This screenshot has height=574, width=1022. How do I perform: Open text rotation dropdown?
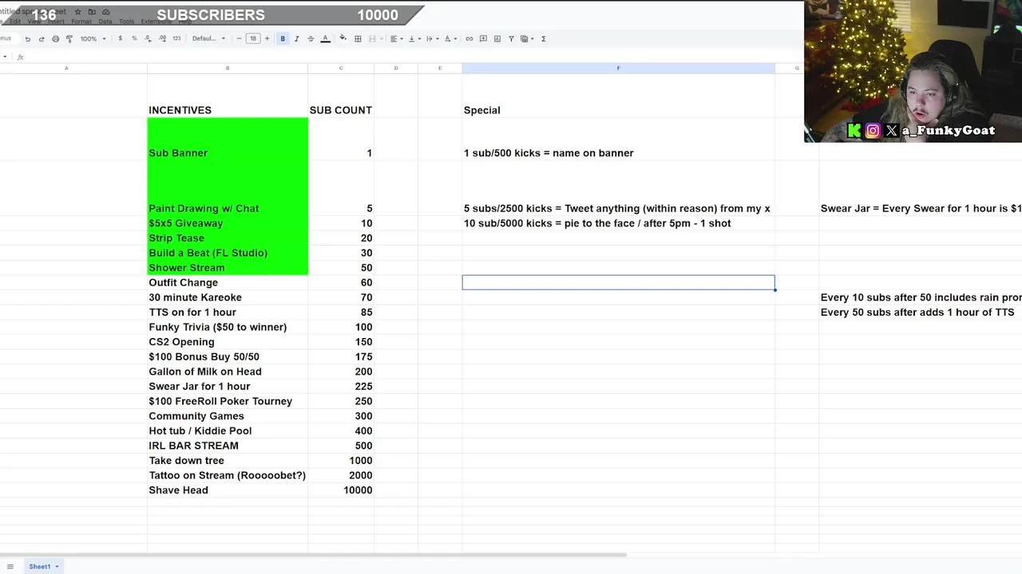[450, 38]
